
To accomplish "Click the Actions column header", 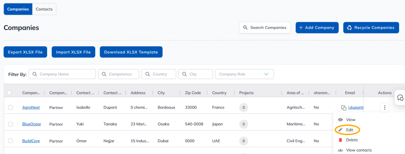I will click(384, 93).
